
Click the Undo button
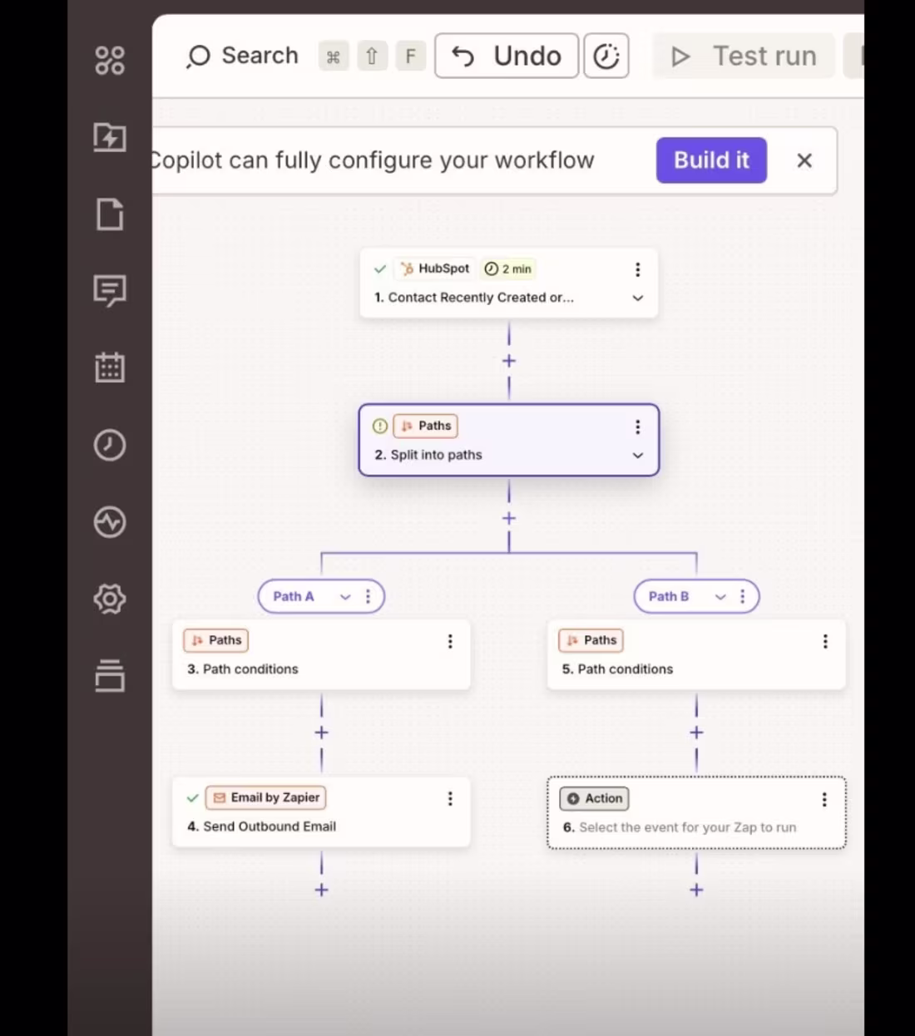pos(507,56)
